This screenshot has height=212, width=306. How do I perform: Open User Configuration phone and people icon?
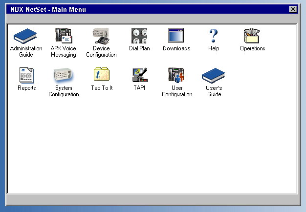tap(177, 75)
